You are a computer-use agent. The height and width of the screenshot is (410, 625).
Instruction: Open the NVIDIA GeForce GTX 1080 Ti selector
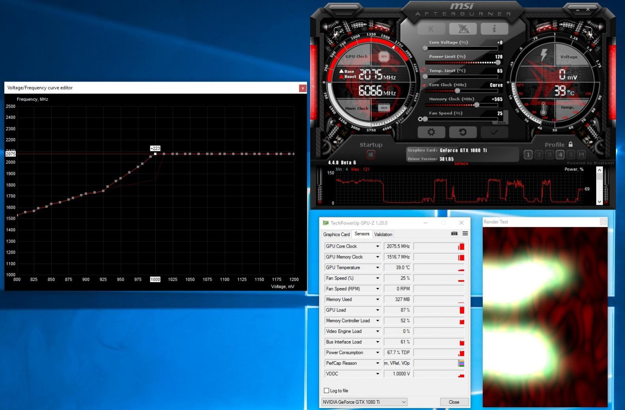[364, 402]
